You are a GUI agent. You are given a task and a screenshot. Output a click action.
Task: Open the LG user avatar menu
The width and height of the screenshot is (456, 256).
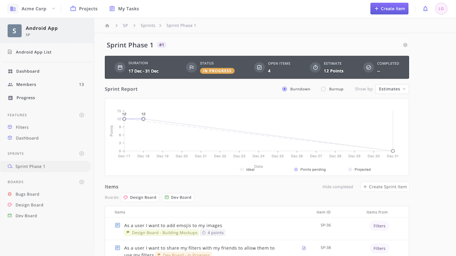tap(441, 9)
